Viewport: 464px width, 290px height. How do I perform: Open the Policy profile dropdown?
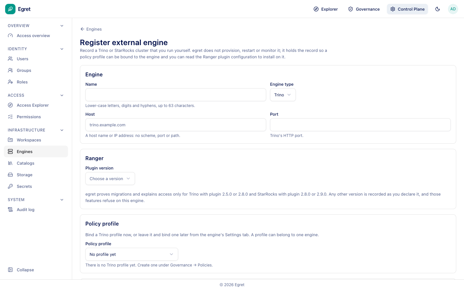(x=132, y=255)
